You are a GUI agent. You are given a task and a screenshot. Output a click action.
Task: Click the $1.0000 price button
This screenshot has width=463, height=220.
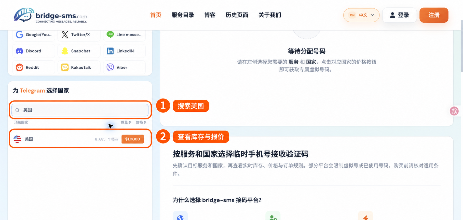[132, 139]
